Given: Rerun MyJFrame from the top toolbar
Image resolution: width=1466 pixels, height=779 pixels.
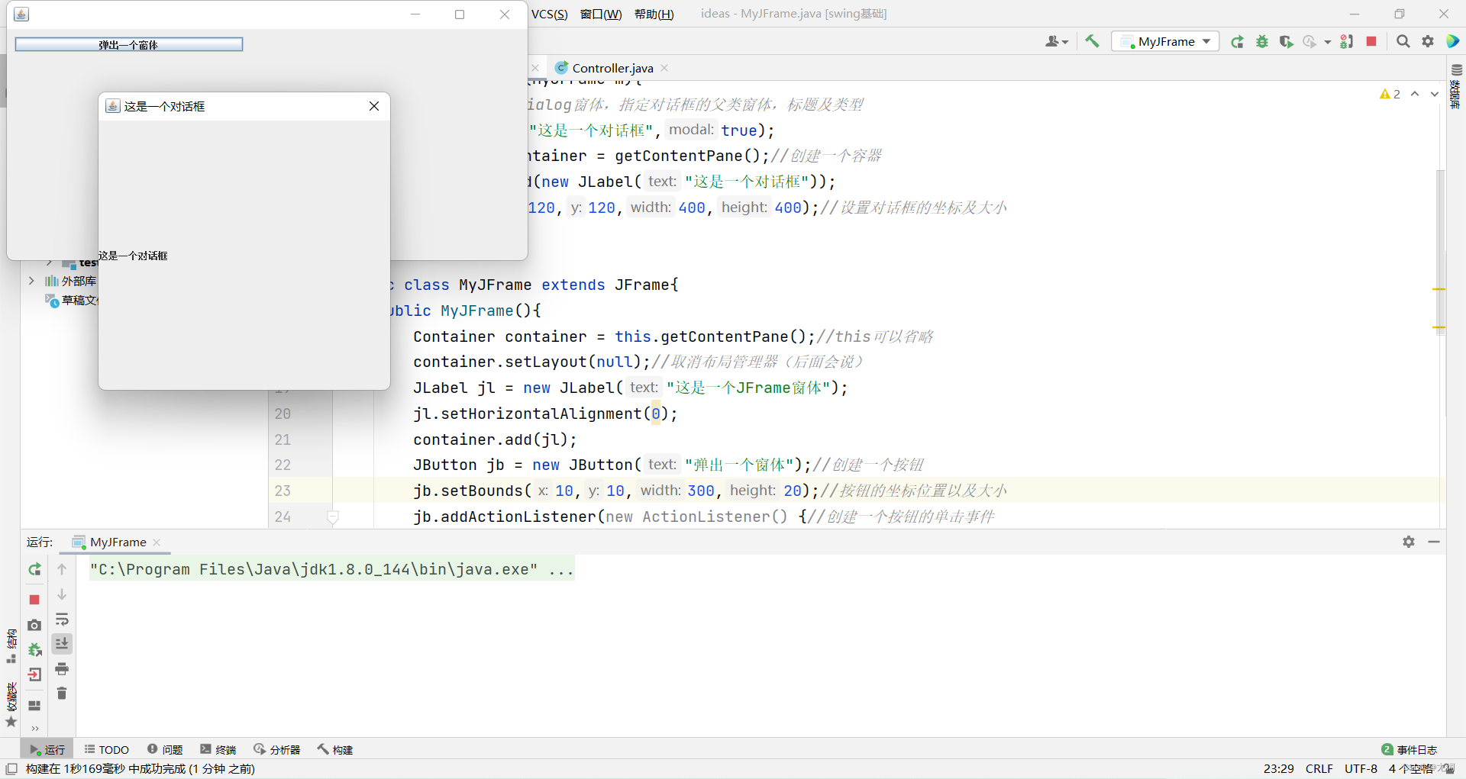Looking at the screenshot, I should (1237, 41).
